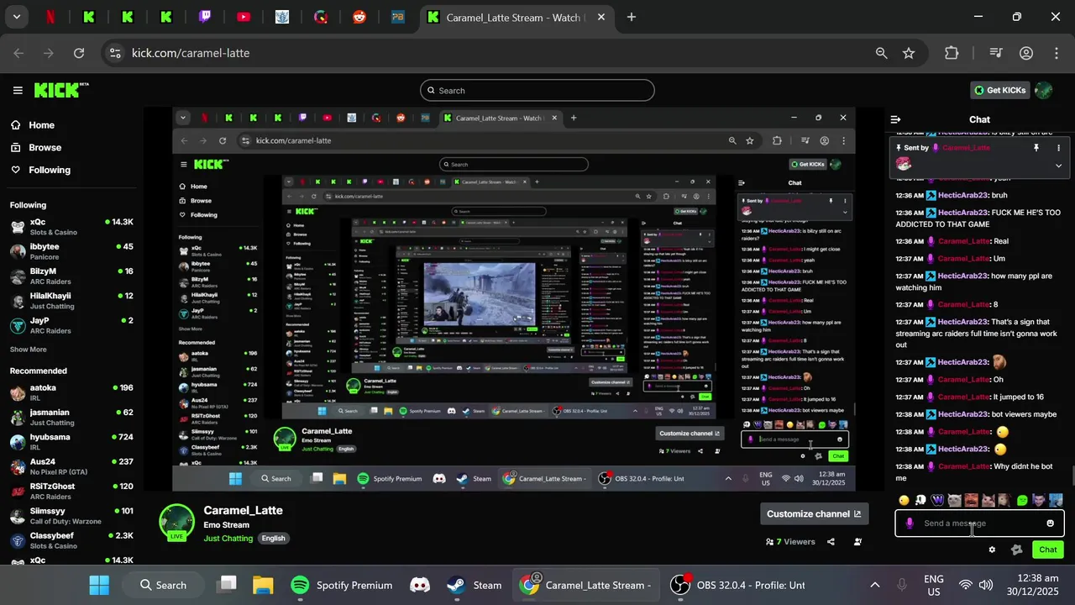
Task: Switch to the YouTube browser tab
Action: [244, 17]
